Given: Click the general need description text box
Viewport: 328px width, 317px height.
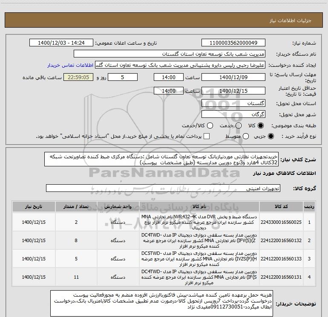Looking at the screenshot, I should [161, 159].
